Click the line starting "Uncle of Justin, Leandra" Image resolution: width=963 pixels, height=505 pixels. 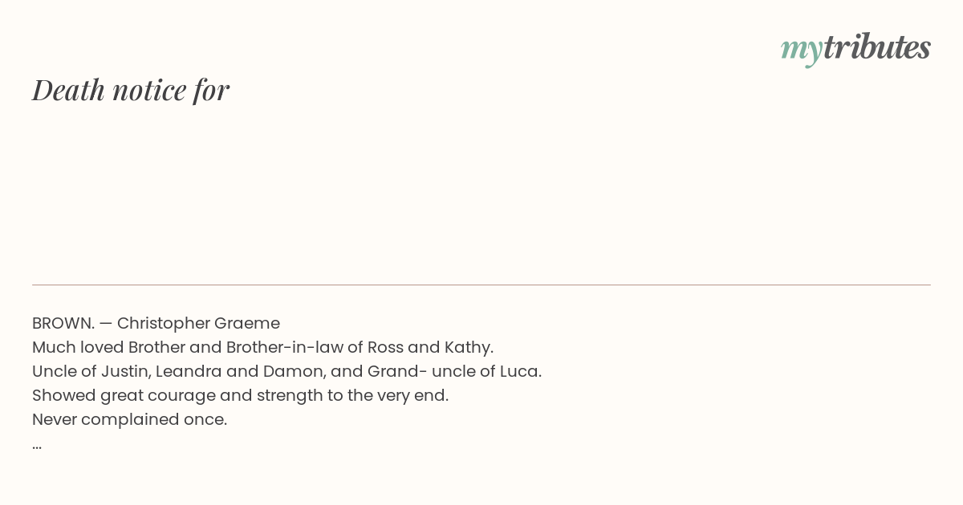pos(286,371)
